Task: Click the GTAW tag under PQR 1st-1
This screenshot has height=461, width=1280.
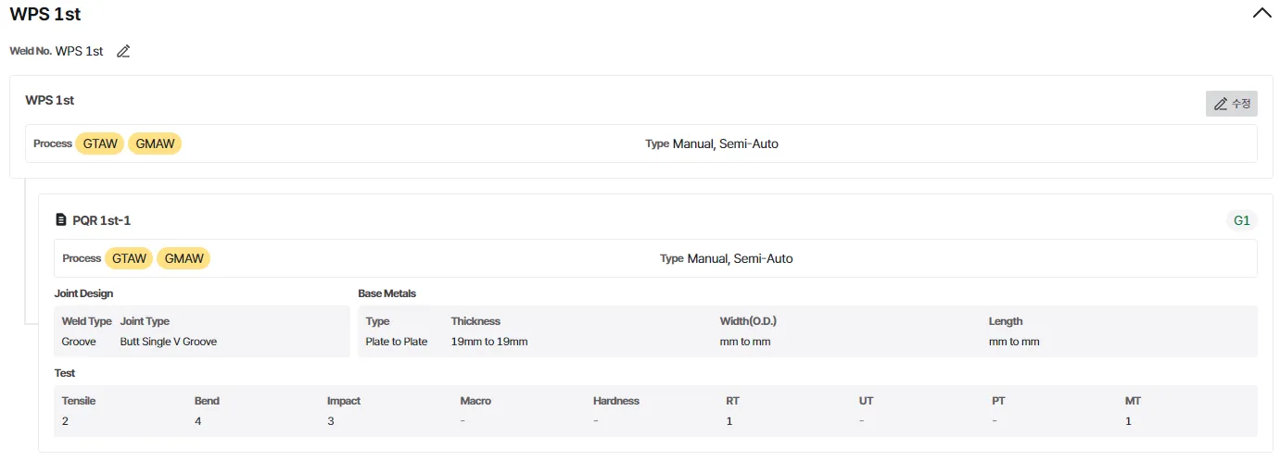Action: [129, 258]
